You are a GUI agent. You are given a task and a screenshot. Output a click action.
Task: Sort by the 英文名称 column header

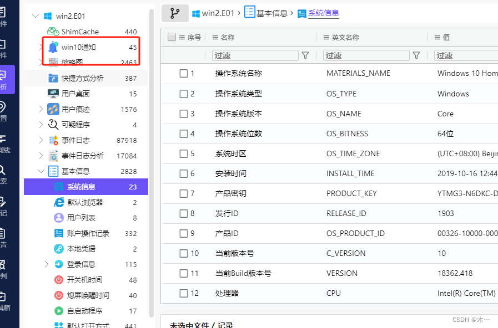coord(345,37)
